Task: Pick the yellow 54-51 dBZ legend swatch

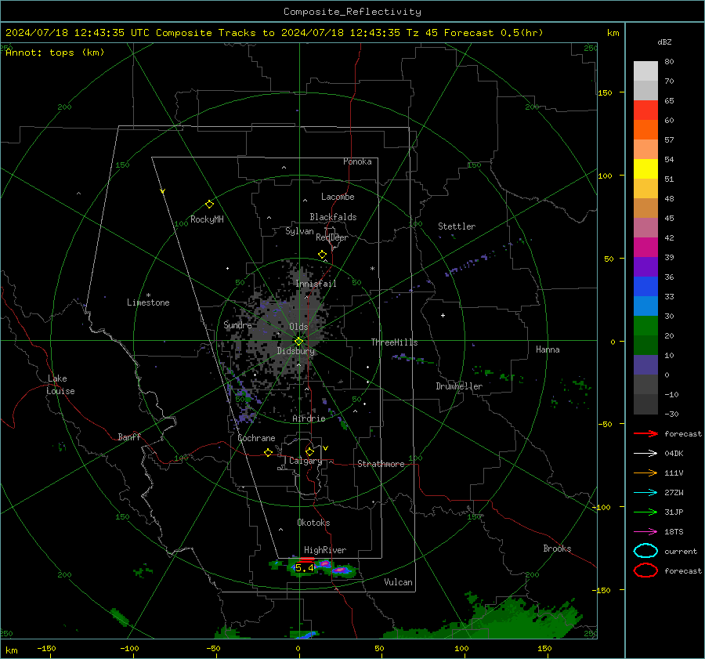Action: (645, 169)
